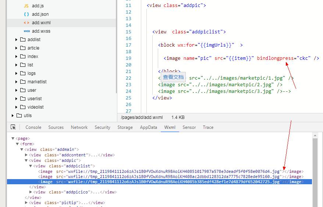Click the wxml angle-bracket file icon
This screenshot has height=207, width=323.
26,23
